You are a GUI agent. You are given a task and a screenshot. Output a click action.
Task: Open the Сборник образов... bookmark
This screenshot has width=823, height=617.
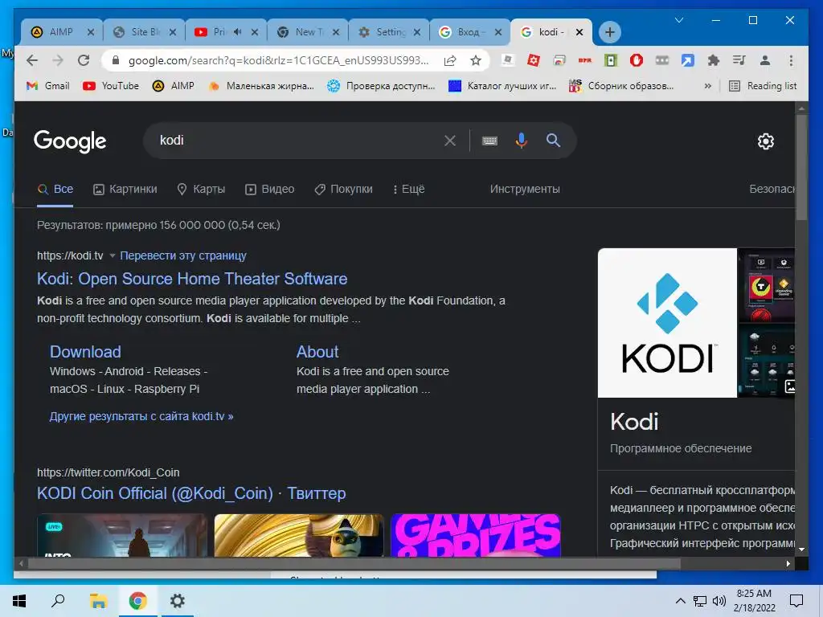pos(621,85)
